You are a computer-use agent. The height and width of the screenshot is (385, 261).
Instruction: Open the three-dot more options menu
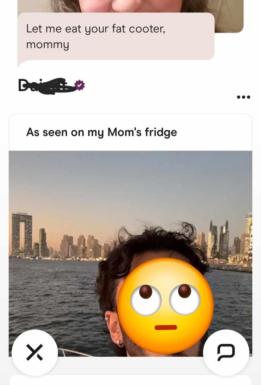pos(243,97)
